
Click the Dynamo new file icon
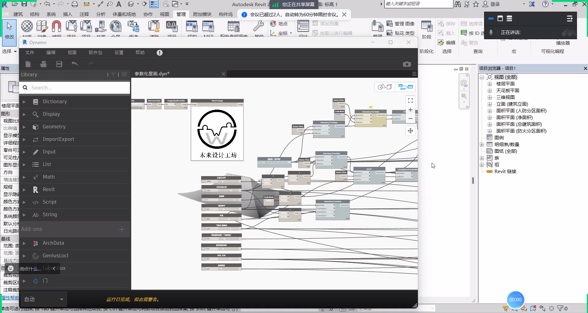tap(28, 64)
